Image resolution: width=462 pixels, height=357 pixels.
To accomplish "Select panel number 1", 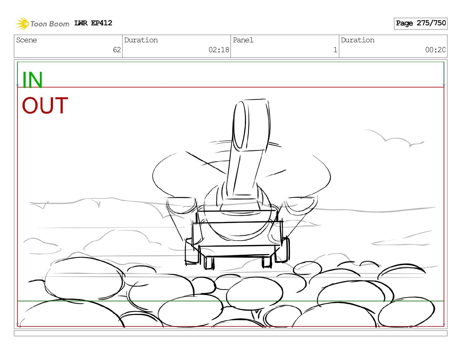I will pyautogui.click(x=335, y=50).
